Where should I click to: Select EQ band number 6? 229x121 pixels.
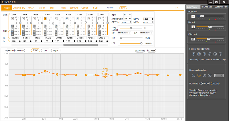pyautogui.click(x=12, y=19)
